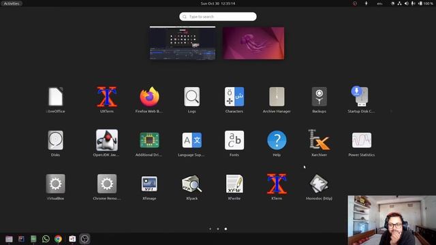Open the Software app in the dock
436x245 pixels.
coord(72,239)
